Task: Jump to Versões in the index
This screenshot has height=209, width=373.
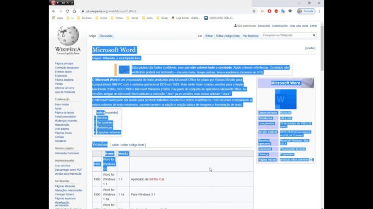Action: tap(102, 118)
